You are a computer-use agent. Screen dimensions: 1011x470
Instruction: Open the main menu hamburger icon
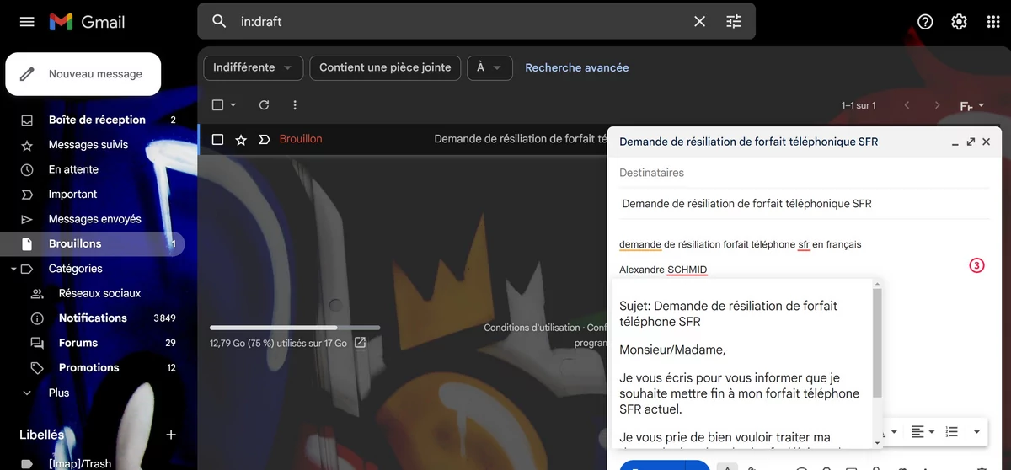pyautogui.click(x=27, y=22)
